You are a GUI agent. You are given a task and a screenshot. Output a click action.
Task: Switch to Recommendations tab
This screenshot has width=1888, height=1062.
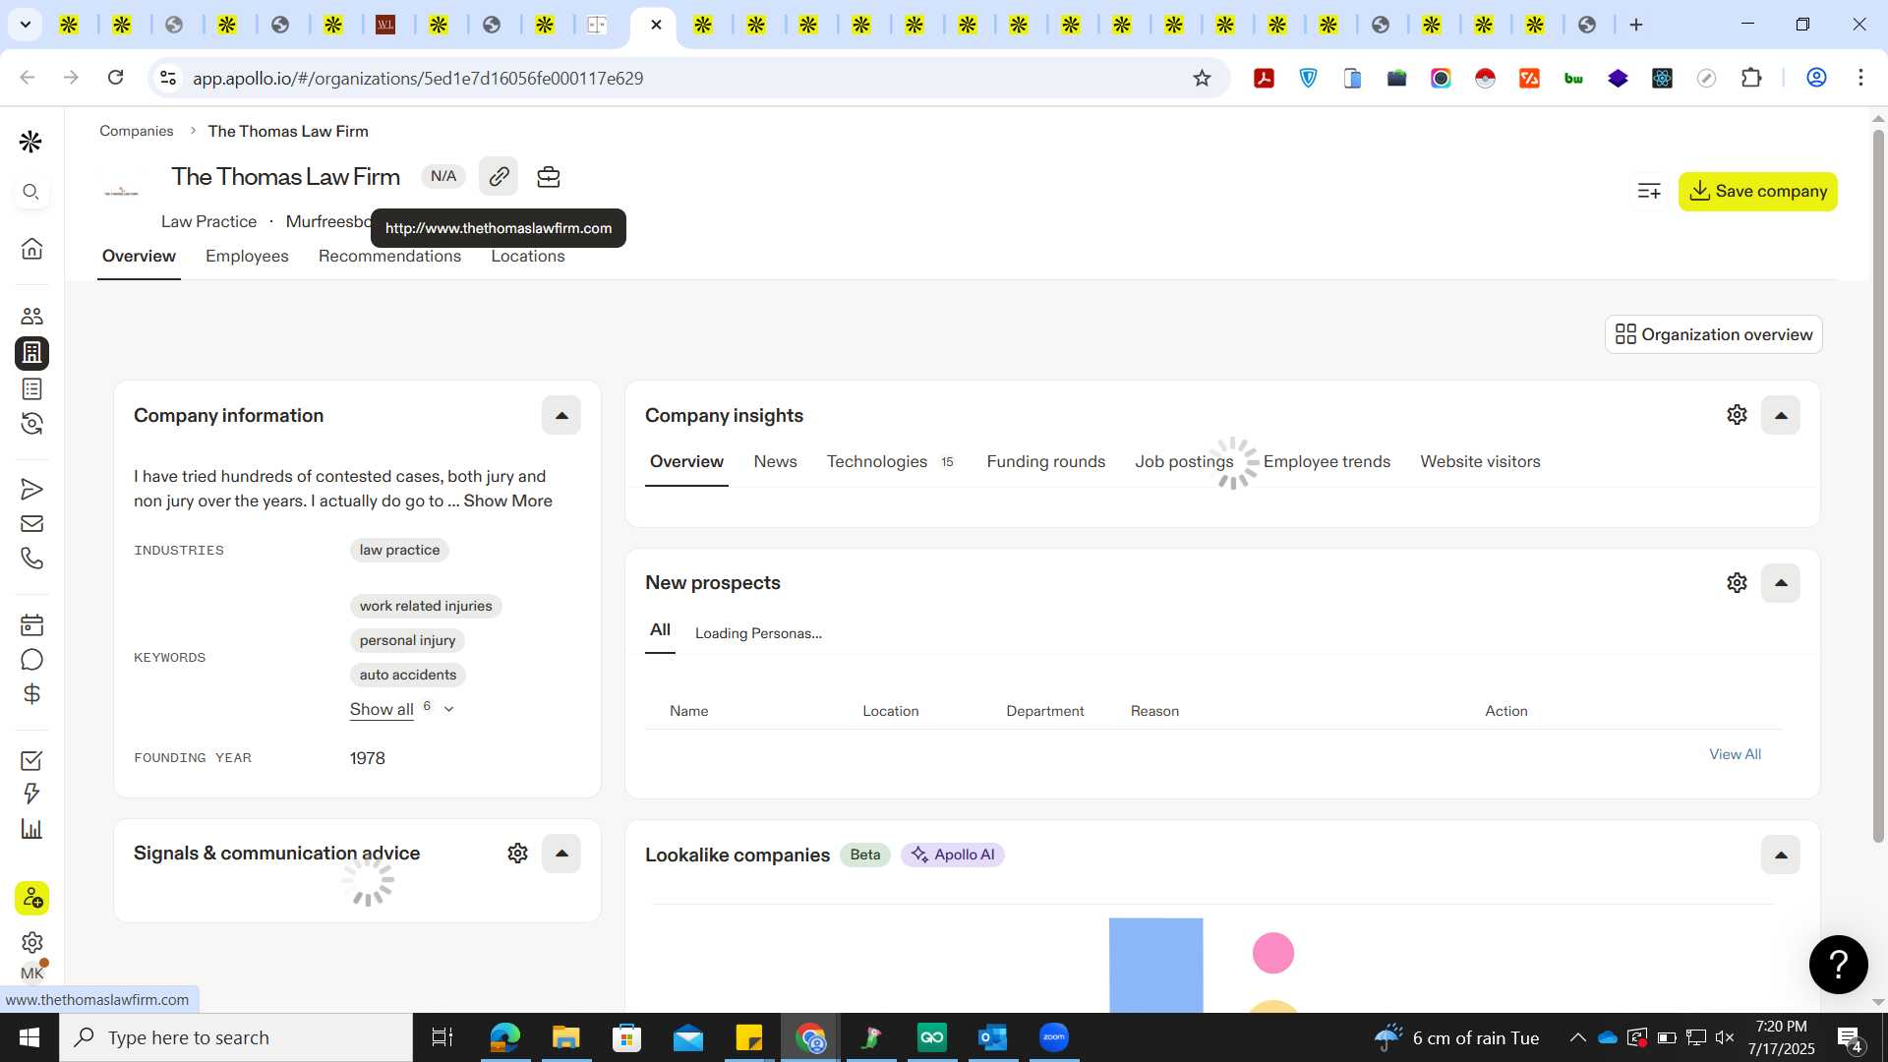pos(389,256)
